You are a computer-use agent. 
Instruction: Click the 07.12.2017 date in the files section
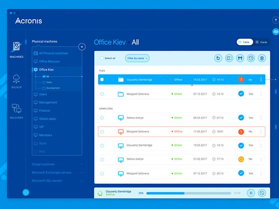click(200, 94)
